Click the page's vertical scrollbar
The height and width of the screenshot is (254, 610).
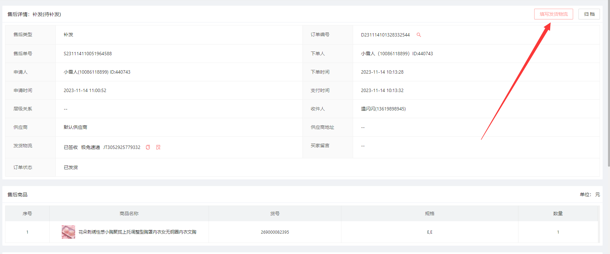(x=608, y=84)
